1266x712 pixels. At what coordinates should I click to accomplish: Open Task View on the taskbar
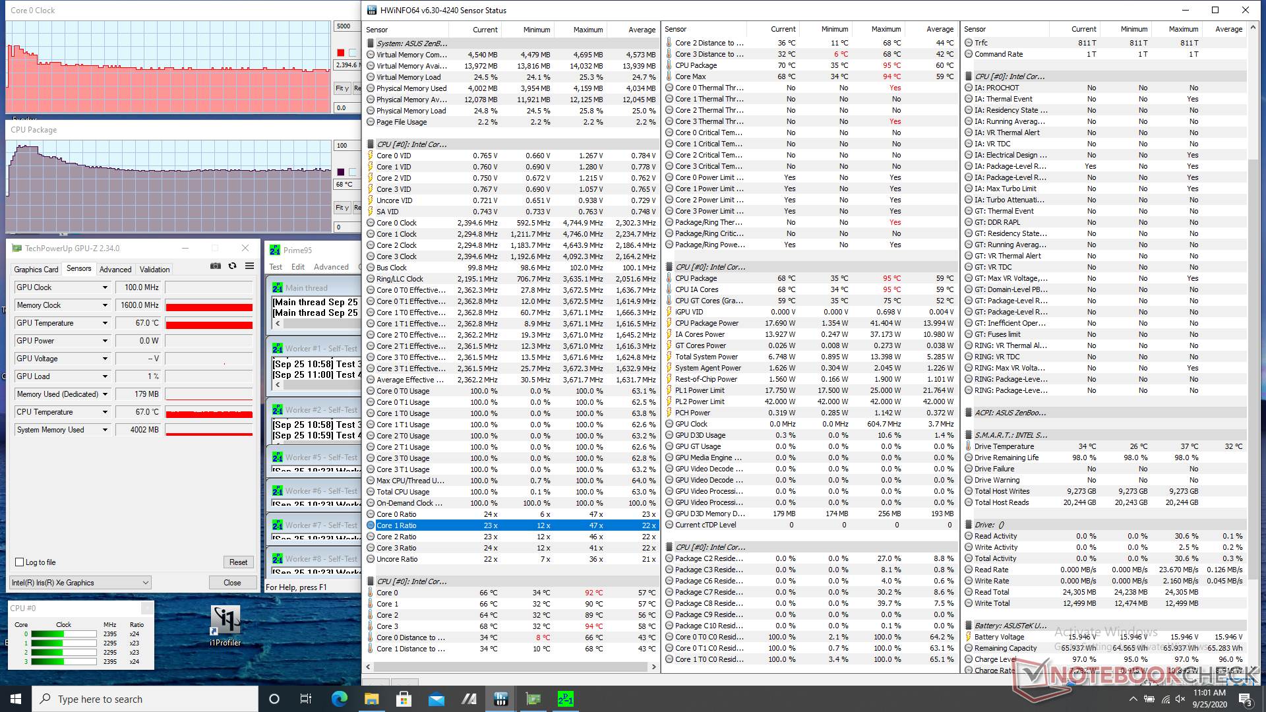306,699
